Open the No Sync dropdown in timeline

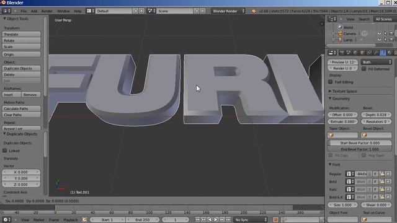pyautogui.click(x=251, y=220)
